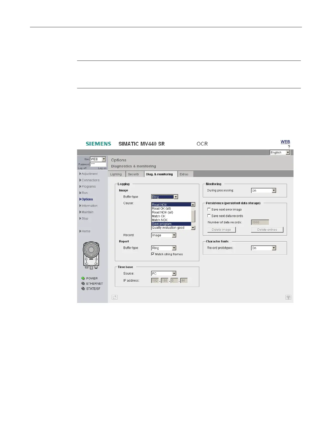
Task: Open Information in the sidebar
Action: 88,206
